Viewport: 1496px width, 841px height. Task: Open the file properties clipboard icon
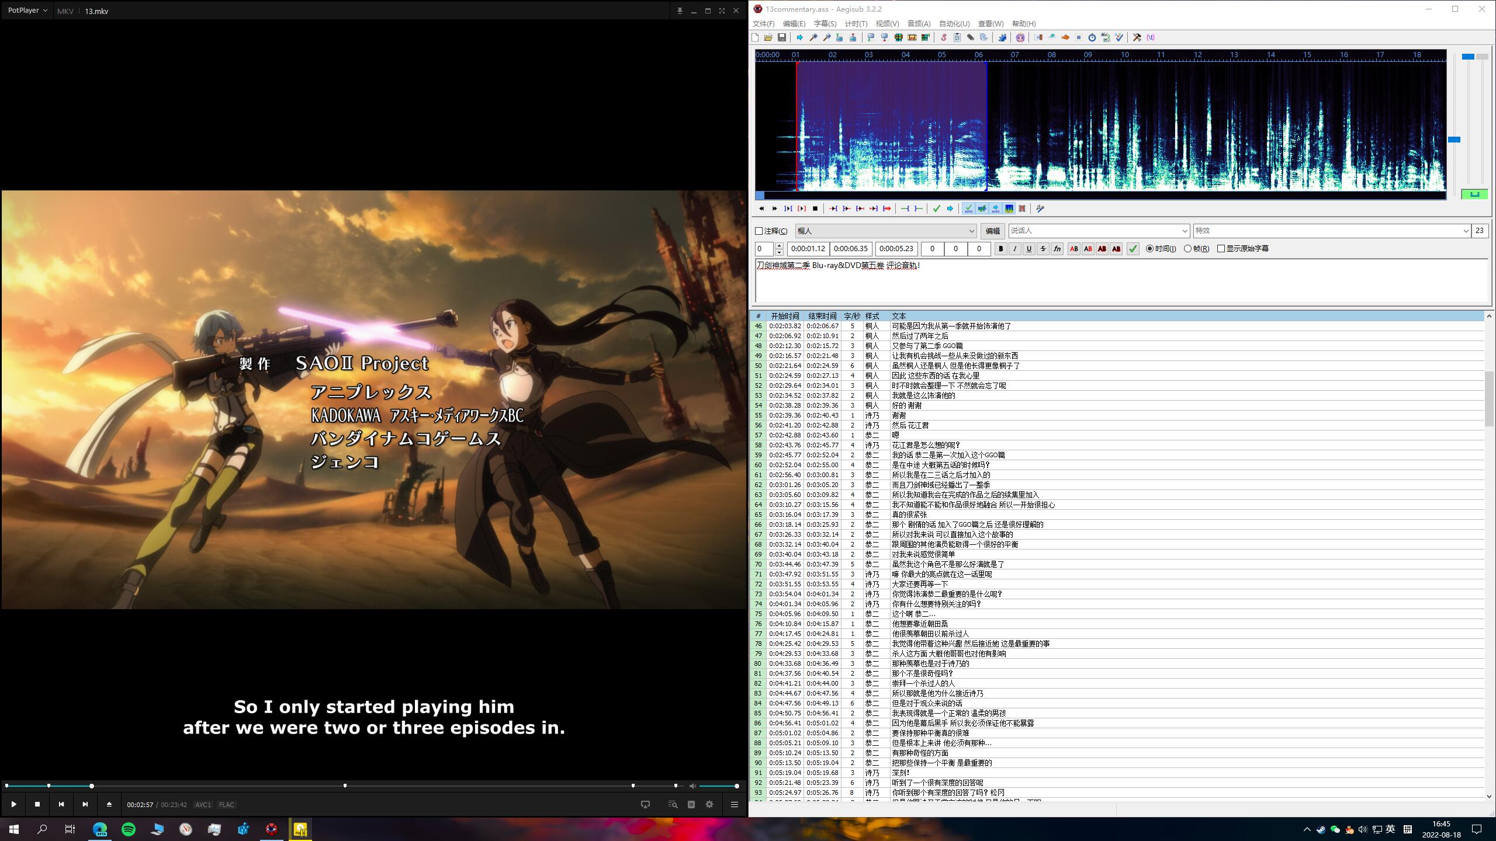click(957, 37)
